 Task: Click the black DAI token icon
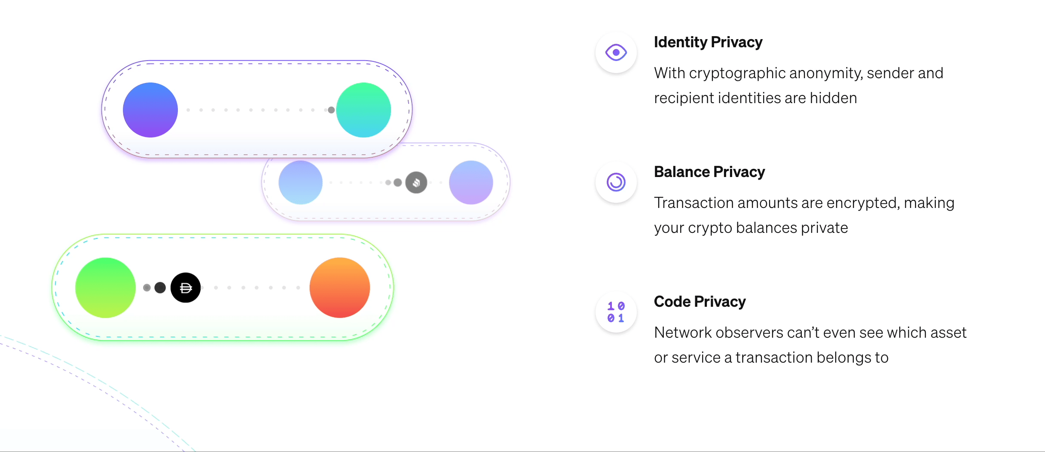point(186,288)
